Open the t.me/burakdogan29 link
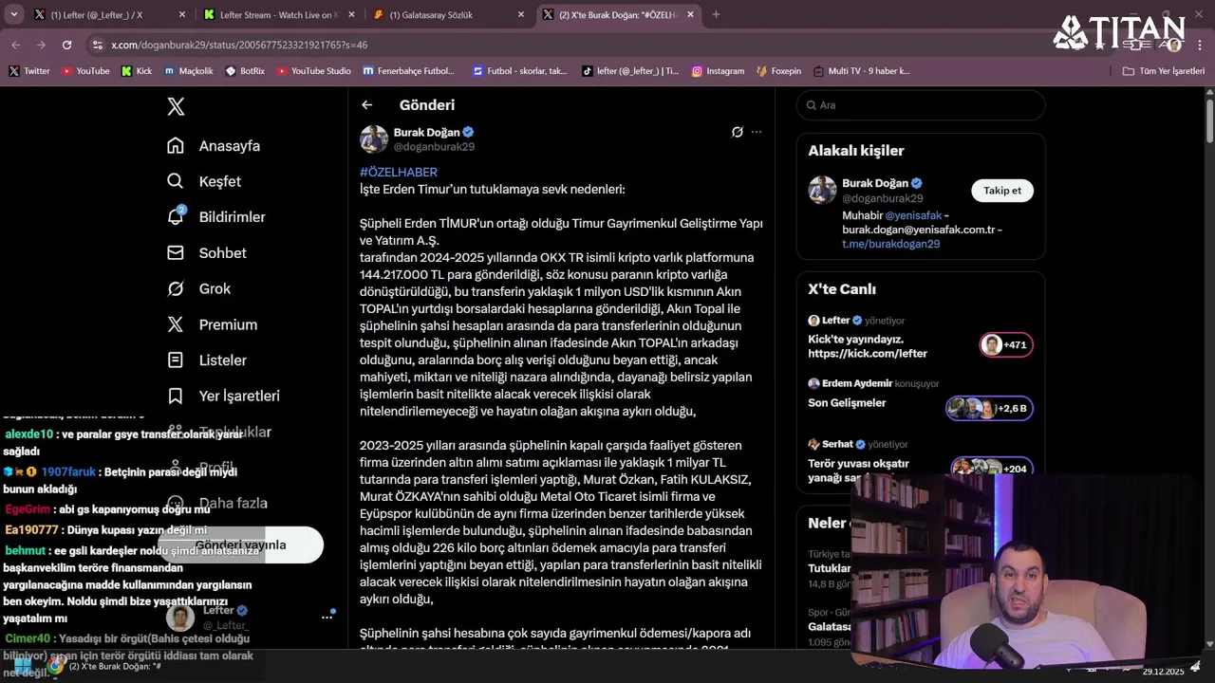The height and width of the screenshot is (683, 1215). (x=890, y=244)
